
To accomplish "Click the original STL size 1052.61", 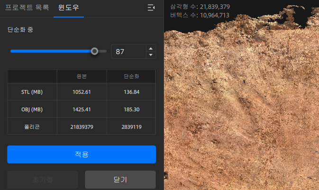I will click(x=82, y=92).
